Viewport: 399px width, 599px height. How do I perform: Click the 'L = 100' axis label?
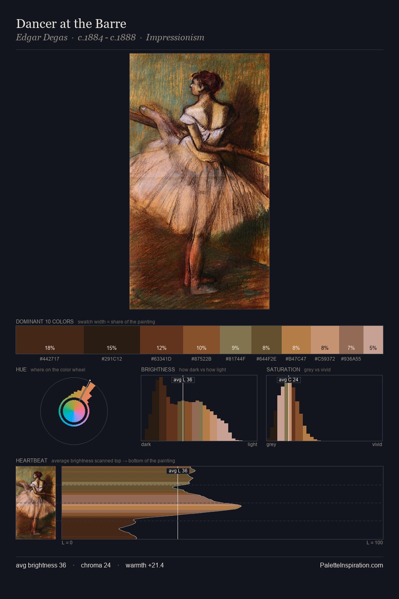pyautogui.click(x=375, y=543)
